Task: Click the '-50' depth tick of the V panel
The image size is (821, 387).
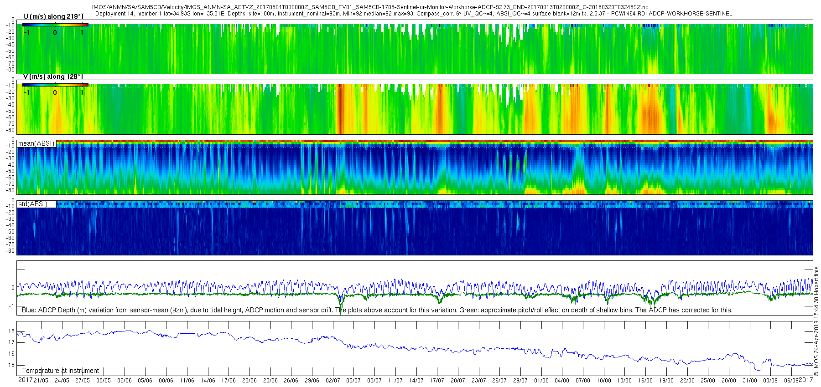Action: click(10, 111)
